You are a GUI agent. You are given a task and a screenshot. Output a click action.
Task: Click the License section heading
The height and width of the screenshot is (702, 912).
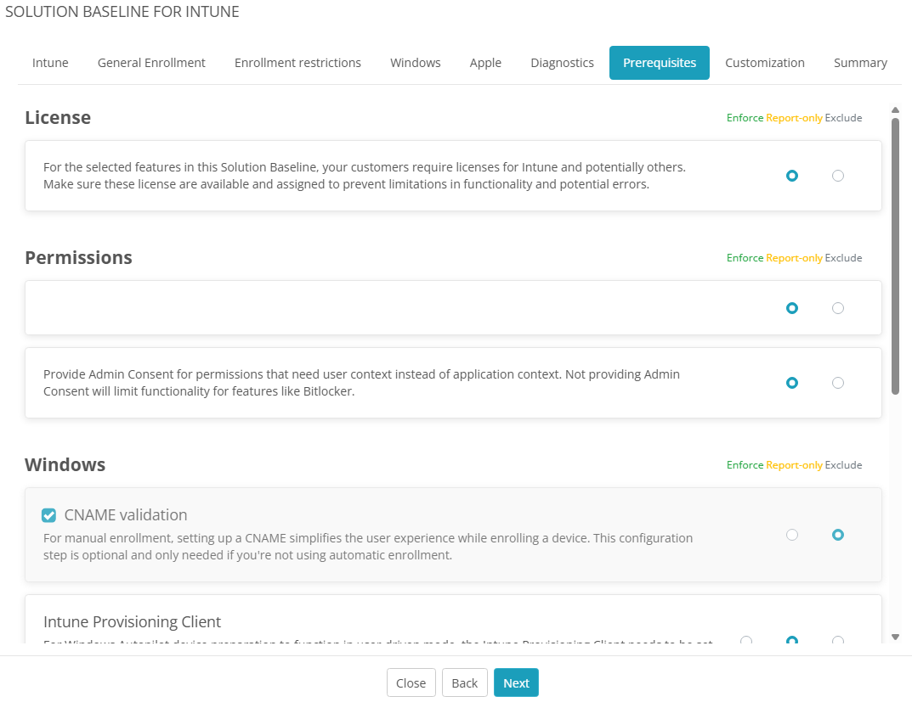click(58, 118)
